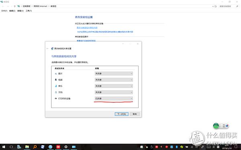Viewport: 241px width, 150px height.
Task: Click the taskbar clock and date
Action: [227, 147]
